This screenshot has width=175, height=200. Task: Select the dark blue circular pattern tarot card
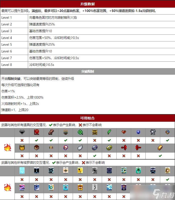(109, 171)
